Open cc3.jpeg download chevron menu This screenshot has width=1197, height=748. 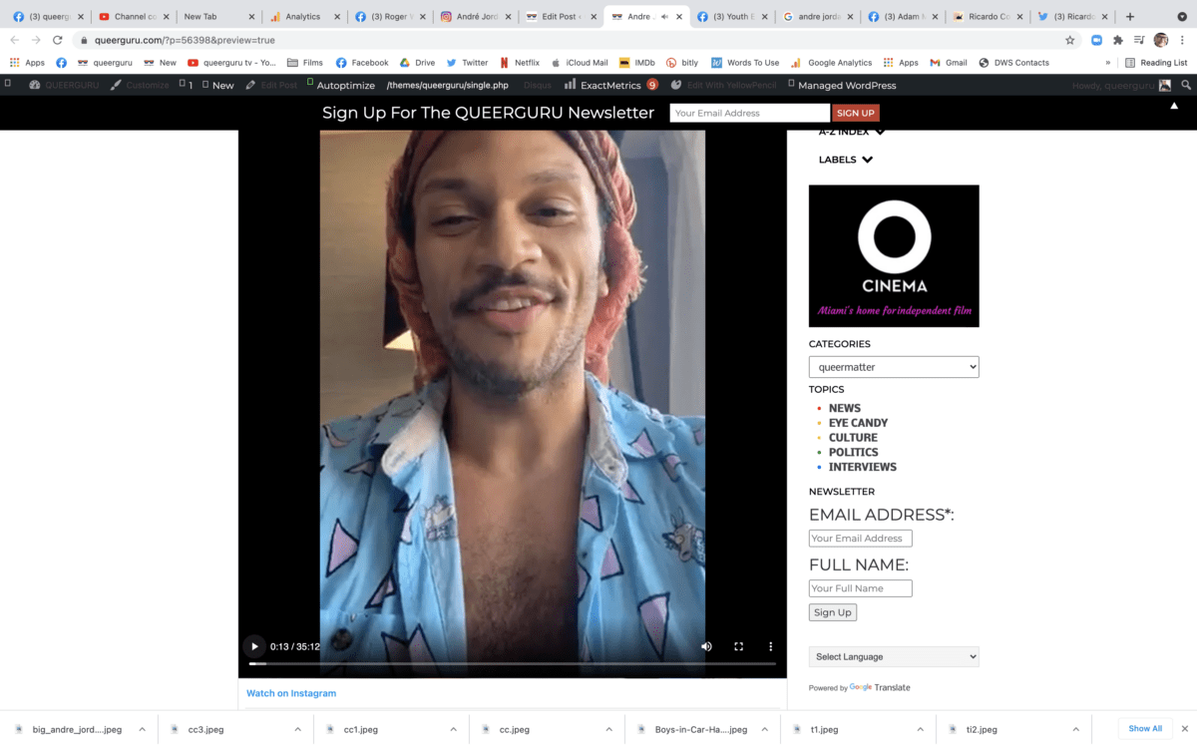pos(297,729)
